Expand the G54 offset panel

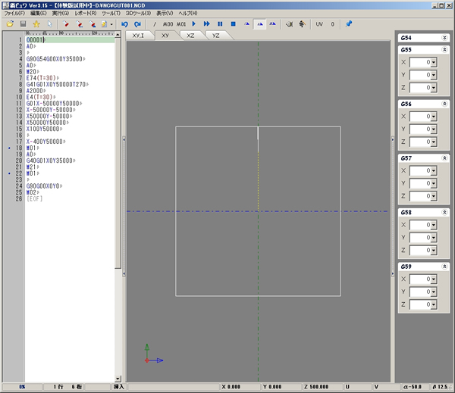click(x=444, y=38)
